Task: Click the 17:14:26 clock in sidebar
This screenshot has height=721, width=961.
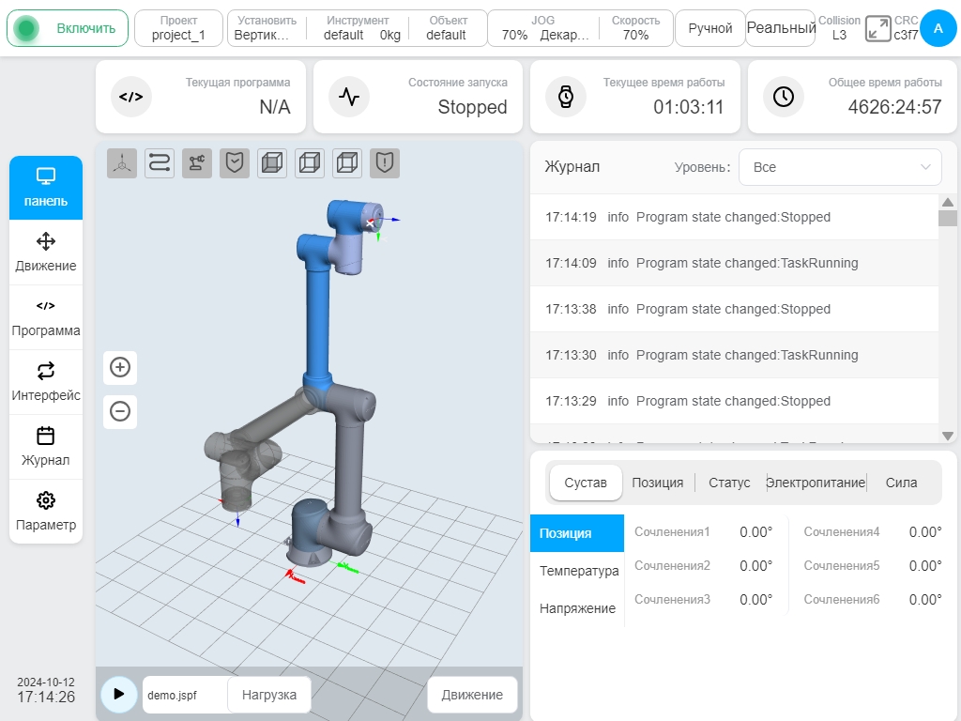Action: point(46,698)
